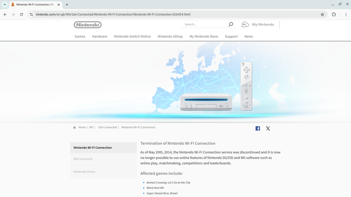Open the browser extensions icon
351x197 pixels.
(334, 15)
